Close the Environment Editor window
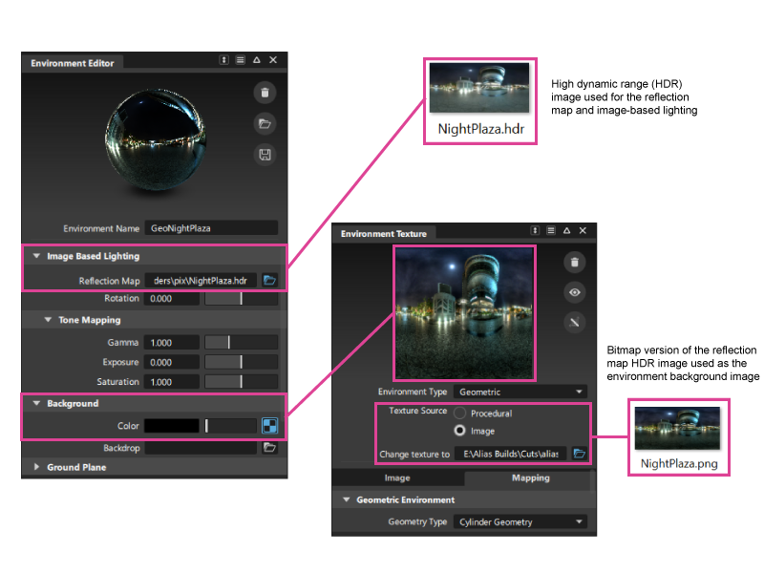 (x=273, y=60)
